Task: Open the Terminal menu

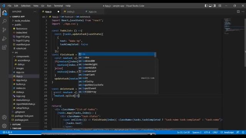Action: [58, 6]
